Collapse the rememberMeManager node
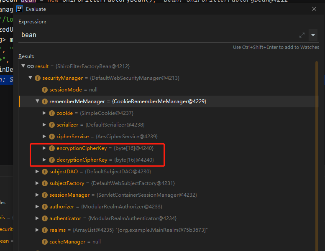 (x=38, y=101)
